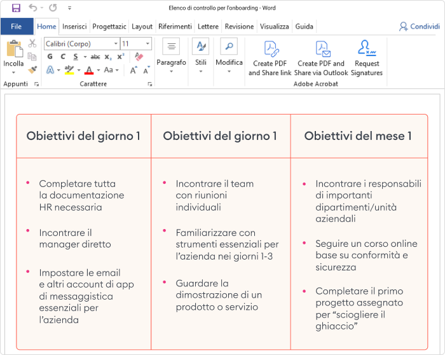Screen dimensions: 445x355
Task: Expand the highlight color picker arrow
Action: [x=79, y=70]
